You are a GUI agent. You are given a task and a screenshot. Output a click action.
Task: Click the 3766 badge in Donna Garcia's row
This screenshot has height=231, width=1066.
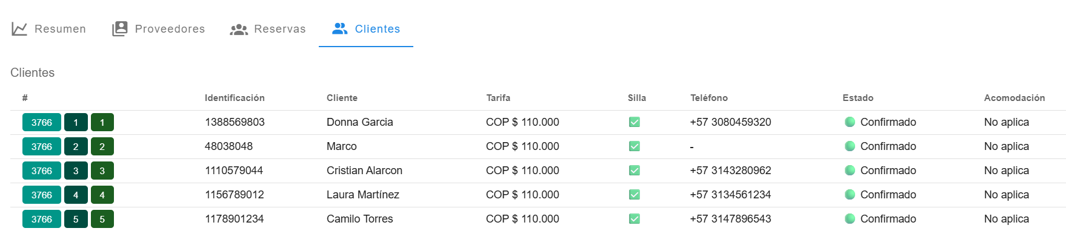(x=42, y=122)
